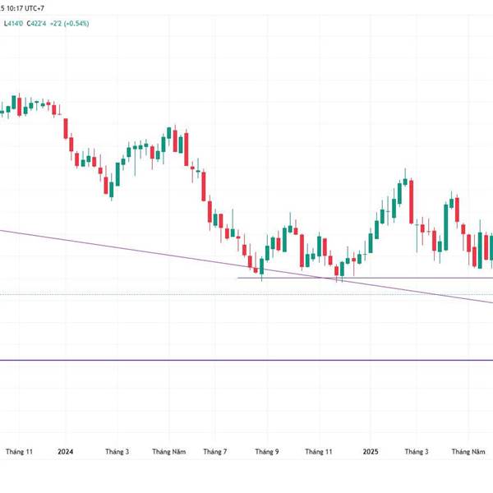Click the Tháng Năm label following 2025's Tháng 3
The width and height of the screenshot is (493, 493).
[x=468, y=452]
